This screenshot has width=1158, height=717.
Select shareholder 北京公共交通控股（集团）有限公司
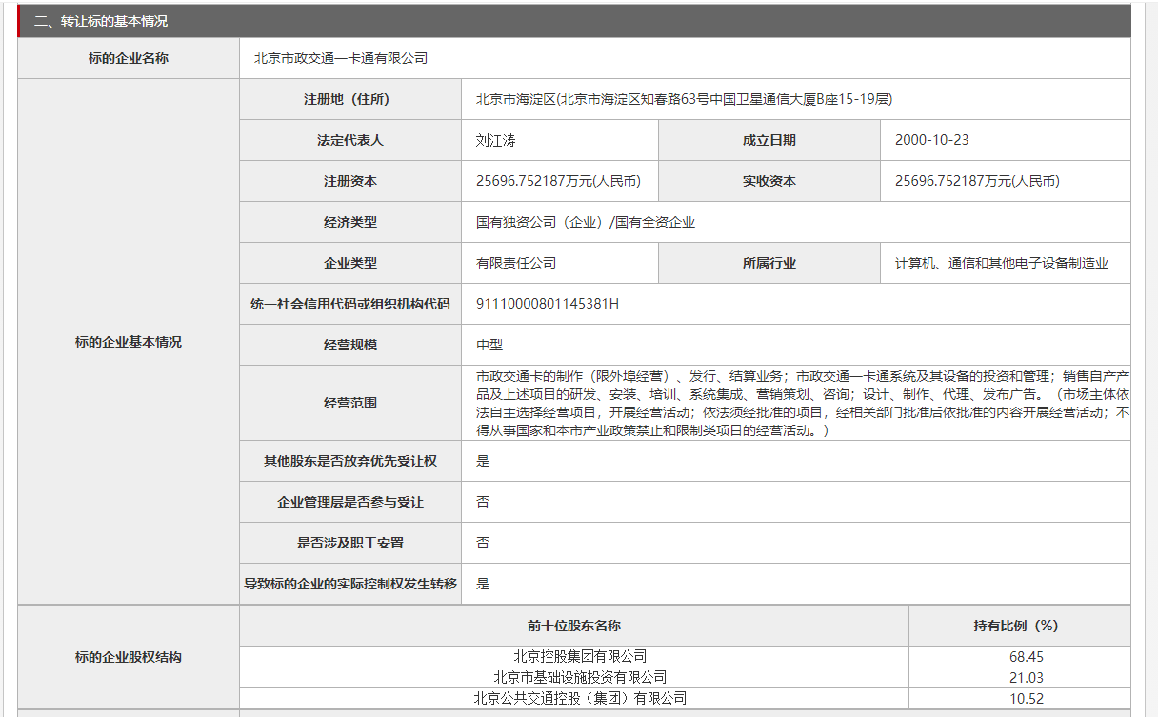(x=580, y=698)
